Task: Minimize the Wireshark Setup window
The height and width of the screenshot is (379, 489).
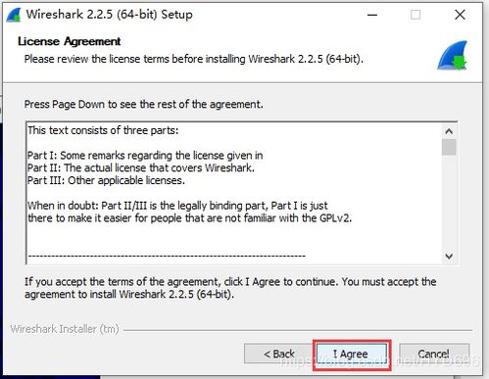Action: pos(372,15)
